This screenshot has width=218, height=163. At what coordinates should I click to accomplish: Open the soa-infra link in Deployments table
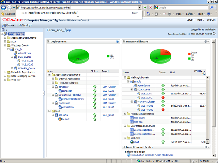click(64, 115)
